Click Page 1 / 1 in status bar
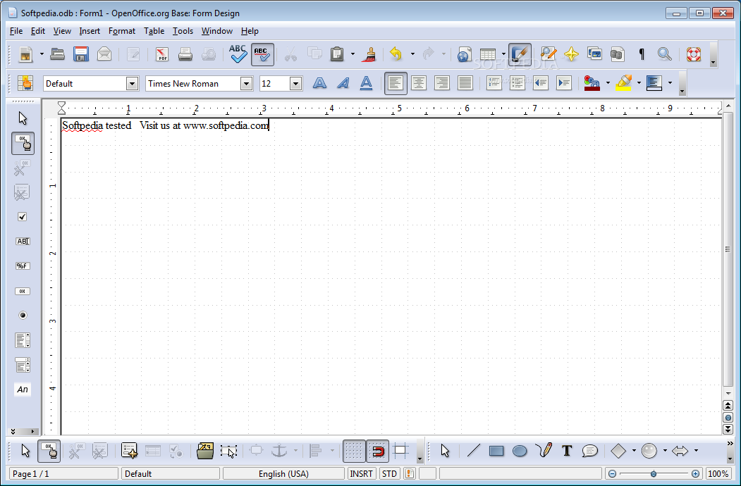 click(x=63, y=474)
